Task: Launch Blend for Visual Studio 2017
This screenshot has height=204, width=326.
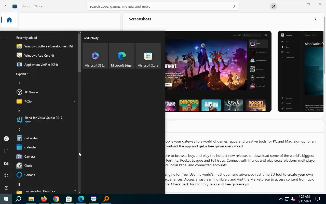Action: [x=46, y=120]
